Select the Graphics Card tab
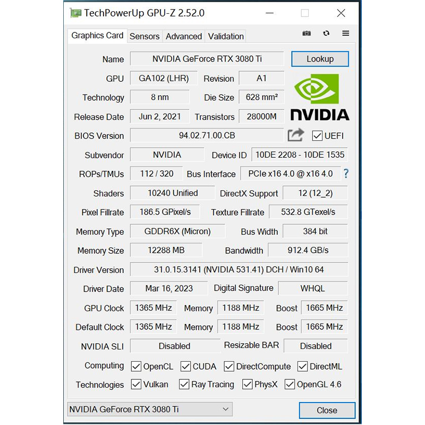The image size is (425, 425). coord(97,36)
